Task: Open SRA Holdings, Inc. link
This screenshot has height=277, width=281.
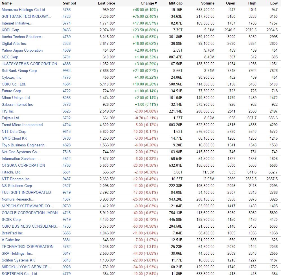Action: tap(17, 254)
